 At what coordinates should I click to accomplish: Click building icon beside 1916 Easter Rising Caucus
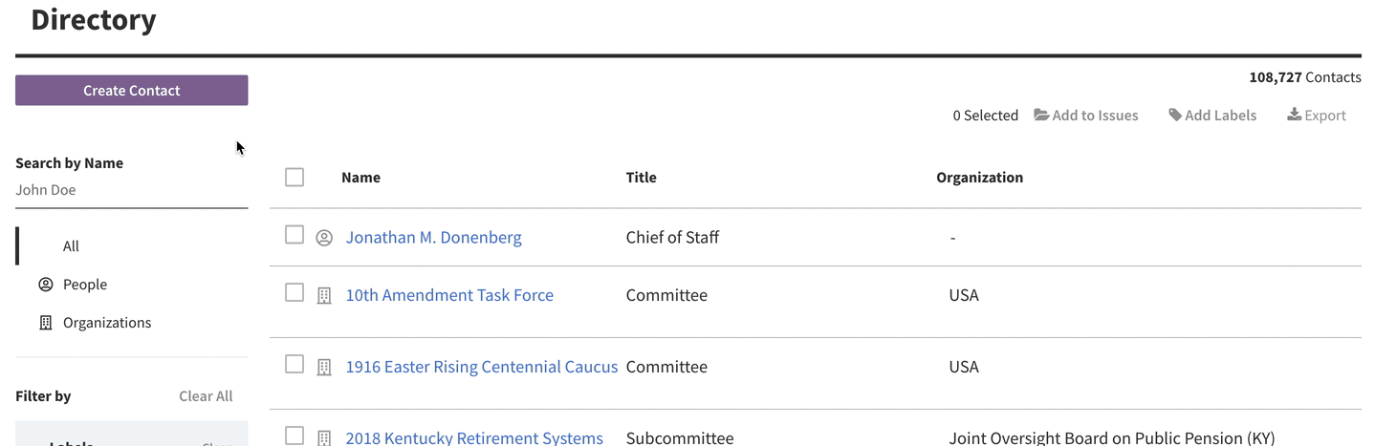point(324,367)
